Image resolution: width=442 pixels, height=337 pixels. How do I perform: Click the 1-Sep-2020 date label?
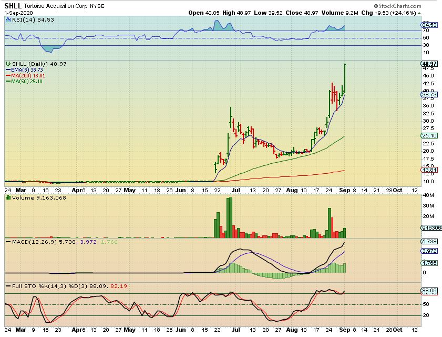coord(18,13)
